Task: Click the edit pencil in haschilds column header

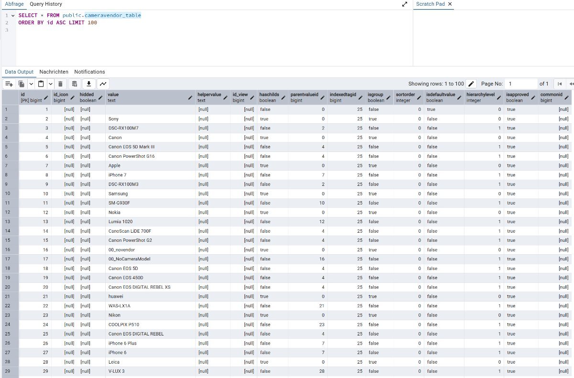Action: pos(283,97)
